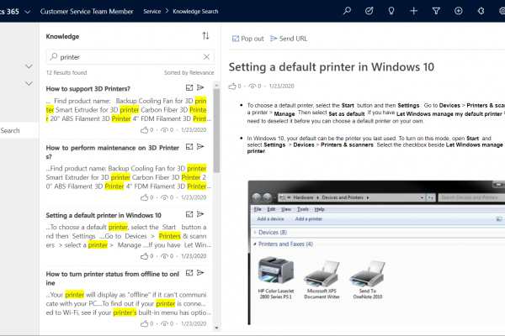Click the lightbulb assistant icon

click(x=391, y=11)
